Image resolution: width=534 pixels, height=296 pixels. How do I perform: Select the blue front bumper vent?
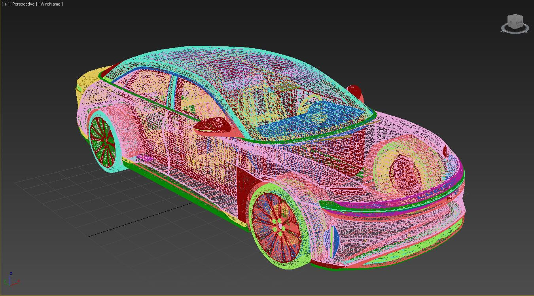pos(333,240)
